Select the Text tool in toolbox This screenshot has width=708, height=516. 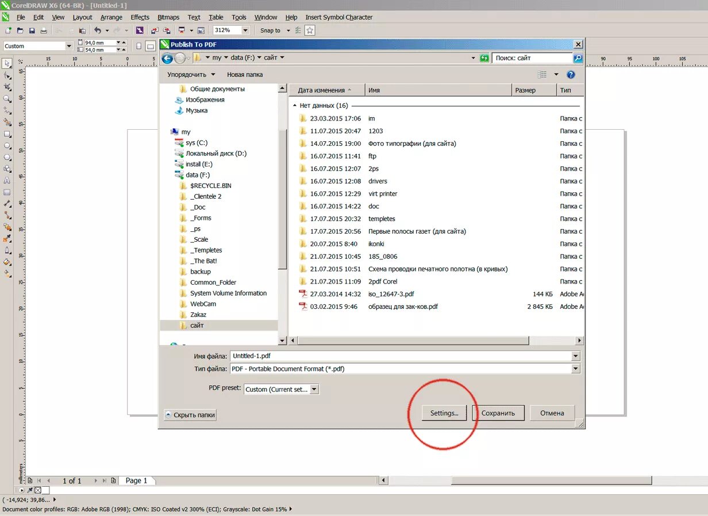[7, 181]
